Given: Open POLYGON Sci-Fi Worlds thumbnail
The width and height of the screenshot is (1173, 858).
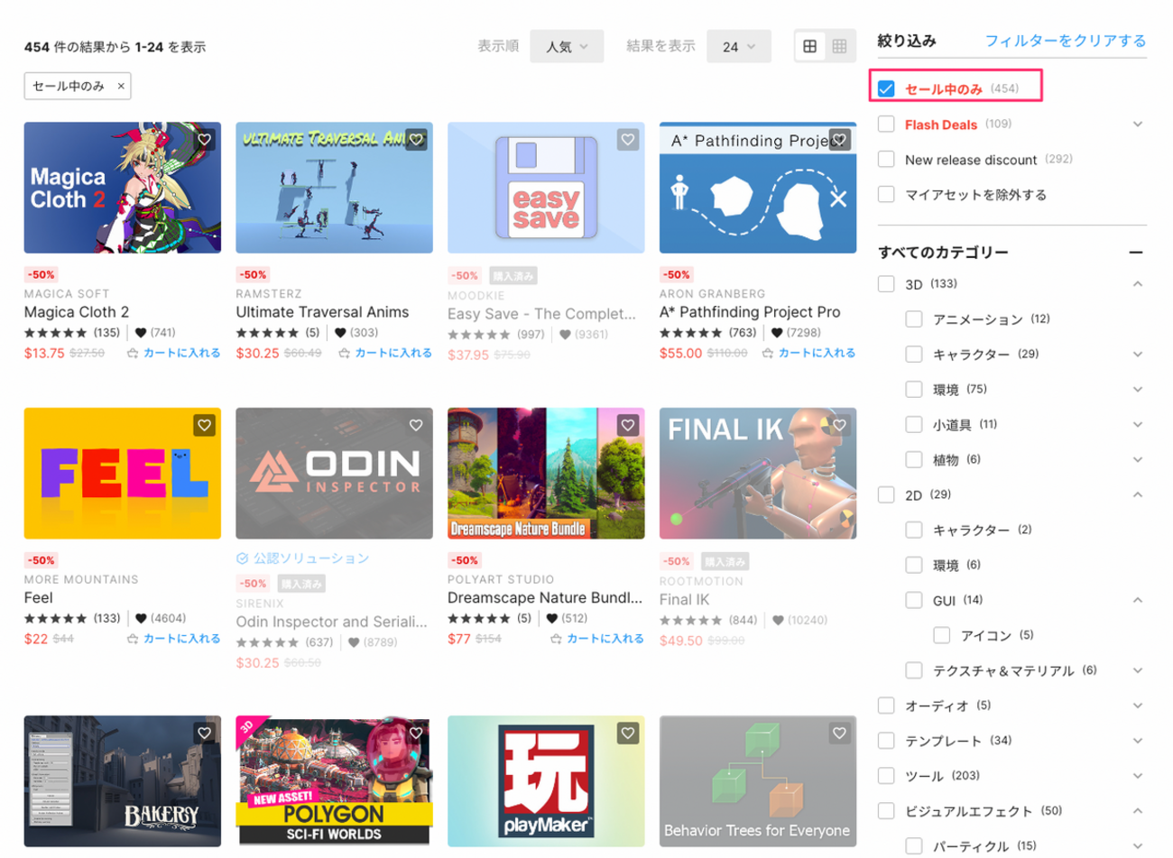Looking at the screenshot, I should [334, 782].
